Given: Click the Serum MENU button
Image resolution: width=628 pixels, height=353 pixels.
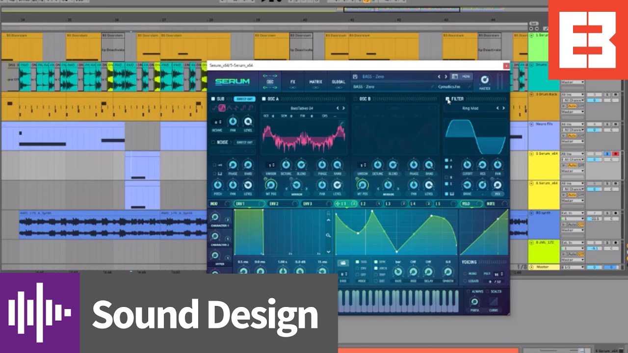Looking at the screenshot, I should [466, 76].
